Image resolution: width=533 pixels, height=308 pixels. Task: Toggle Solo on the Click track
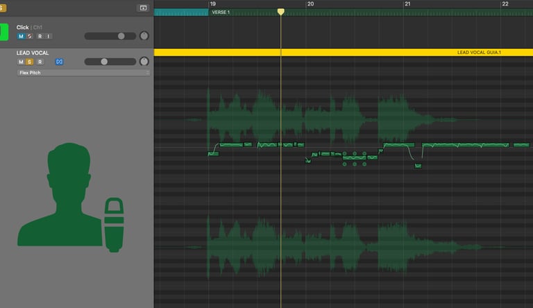[30, 36]
